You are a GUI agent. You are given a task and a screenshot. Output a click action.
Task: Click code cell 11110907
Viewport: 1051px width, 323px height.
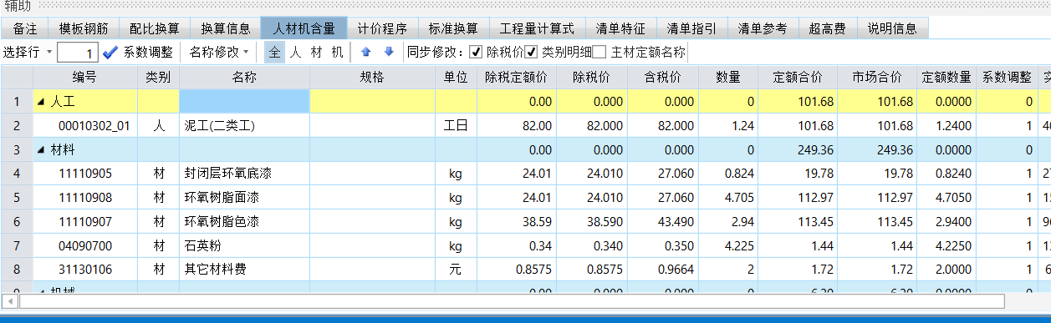point(85,223)
